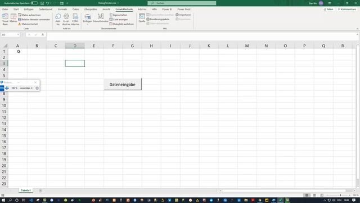Add a new sheet with plus icon
The width and height of the screenshot is (360, 203).
40,191
